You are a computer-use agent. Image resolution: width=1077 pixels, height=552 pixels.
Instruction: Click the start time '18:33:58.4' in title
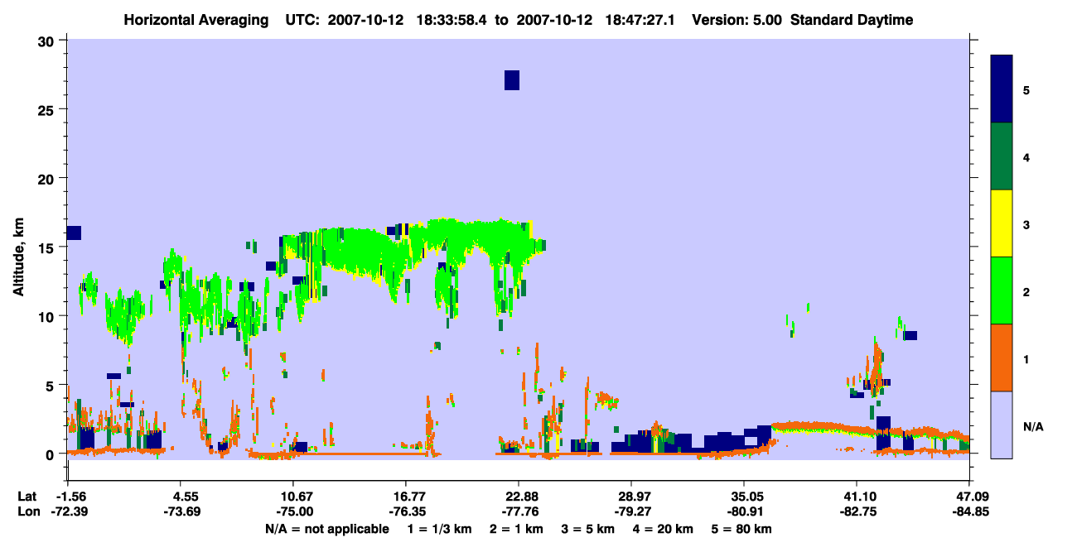(453, 20)
